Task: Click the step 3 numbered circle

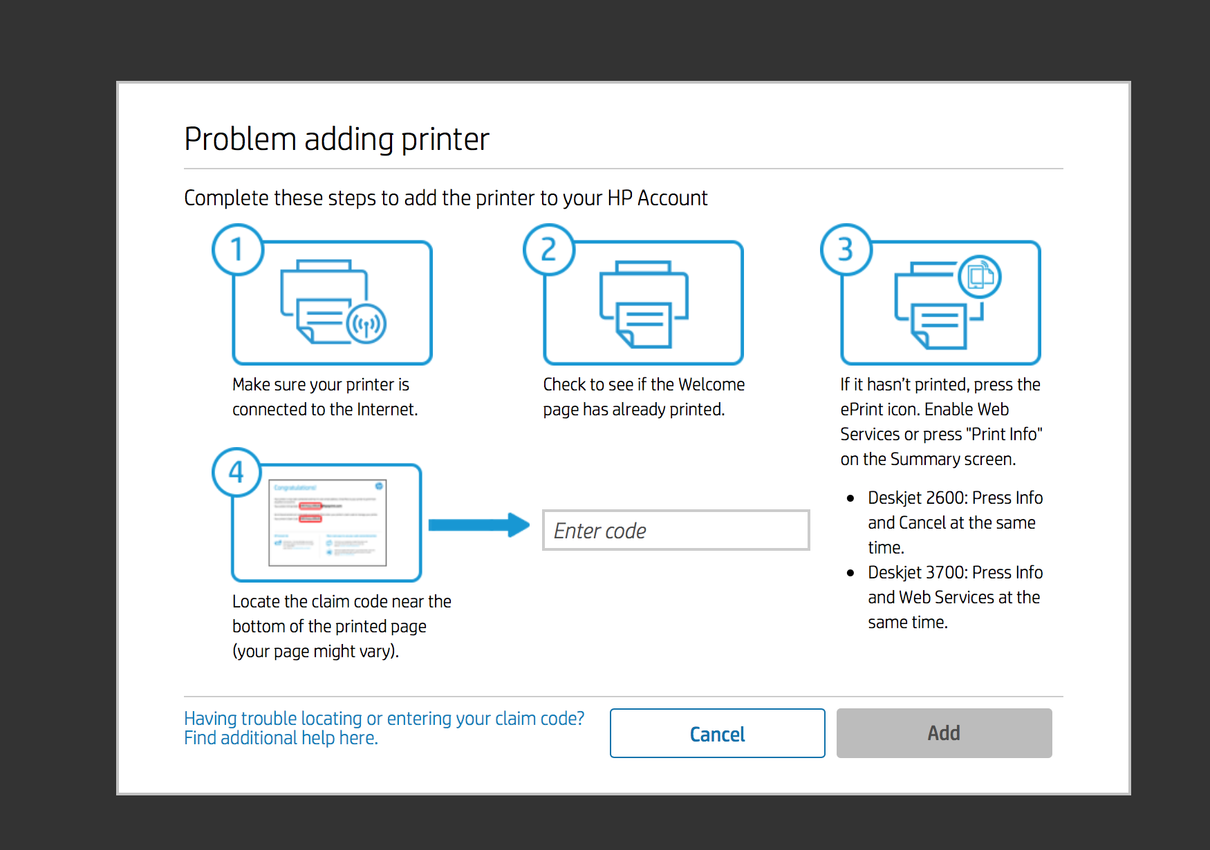Action: coord(845,250)
